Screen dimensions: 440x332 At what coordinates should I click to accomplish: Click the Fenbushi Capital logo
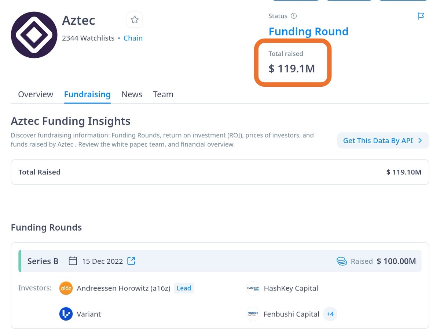point(253,314)
